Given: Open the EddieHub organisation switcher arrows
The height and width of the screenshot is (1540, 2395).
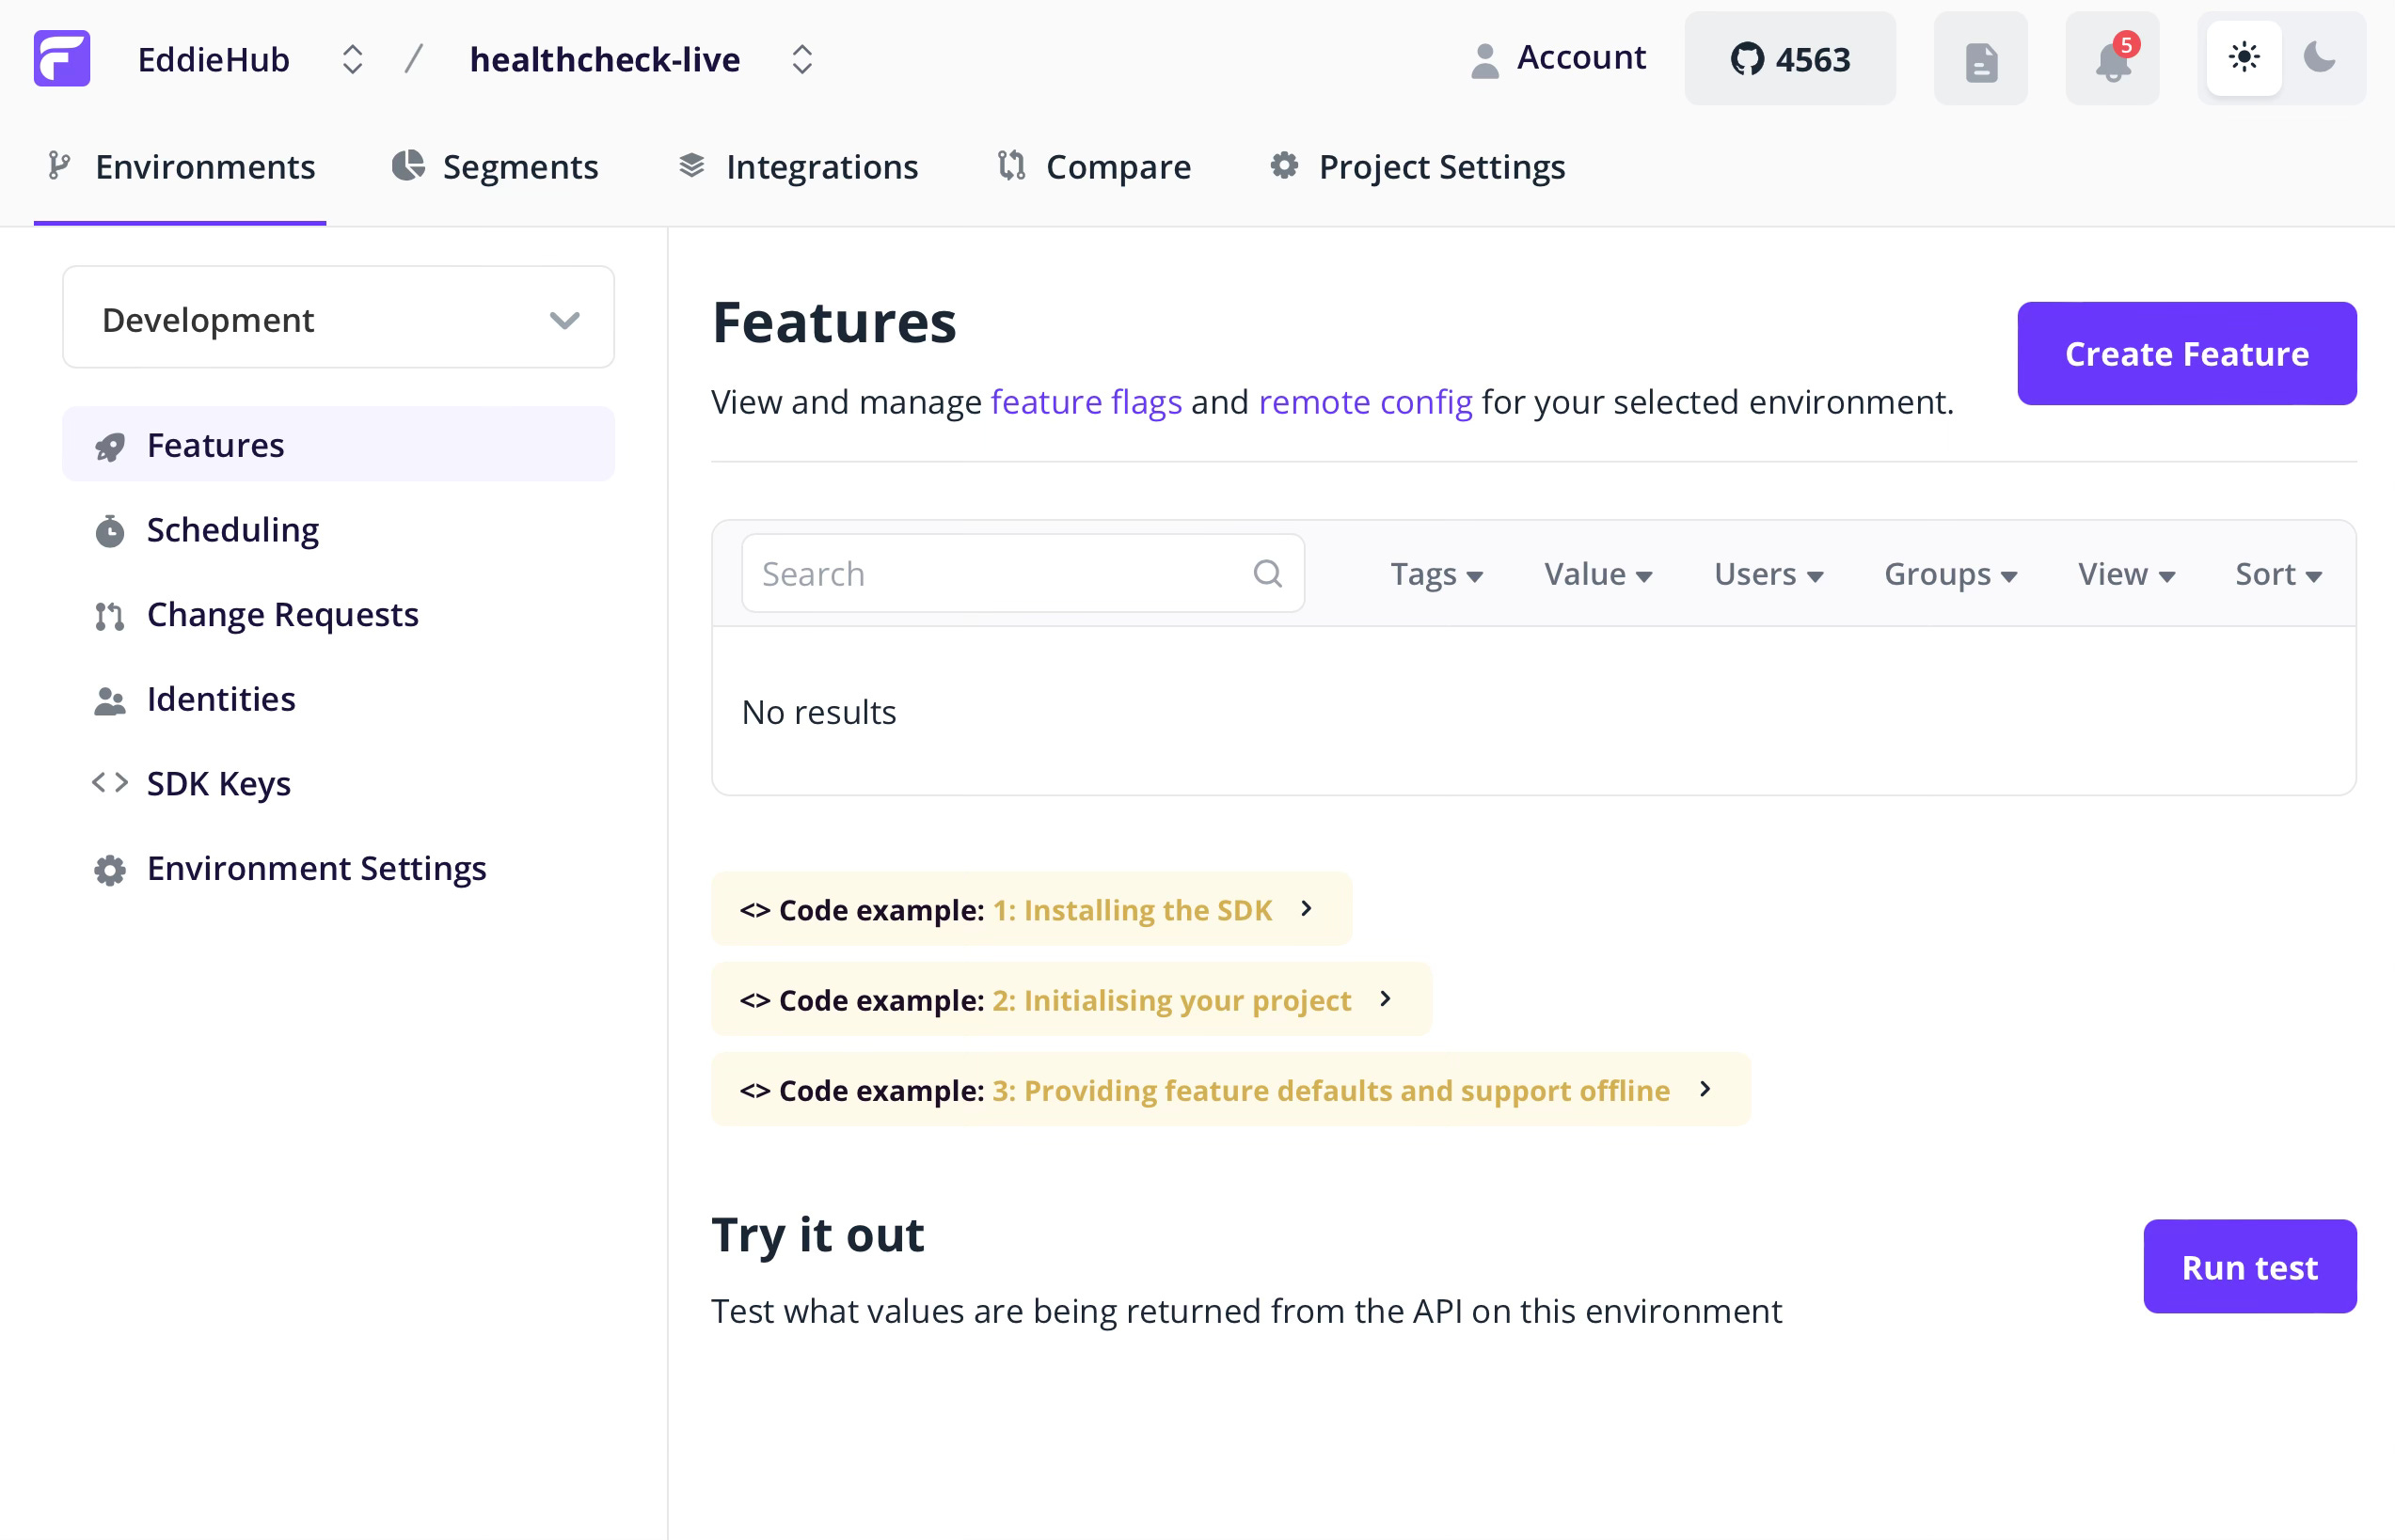Looking at the screenshot, I should pos(352,59).
